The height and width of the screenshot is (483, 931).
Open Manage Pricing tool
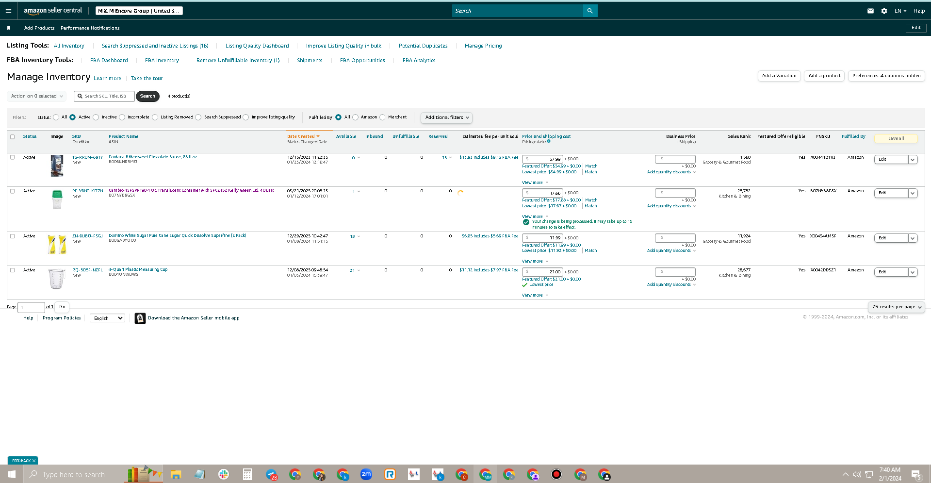coord(483,46)
